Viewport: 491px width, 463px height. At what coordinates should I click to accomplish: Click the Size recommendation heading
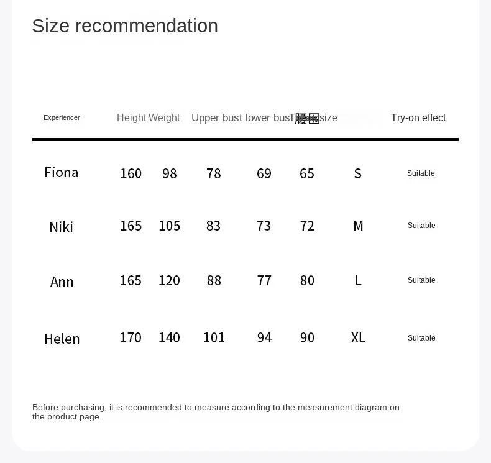125,25
